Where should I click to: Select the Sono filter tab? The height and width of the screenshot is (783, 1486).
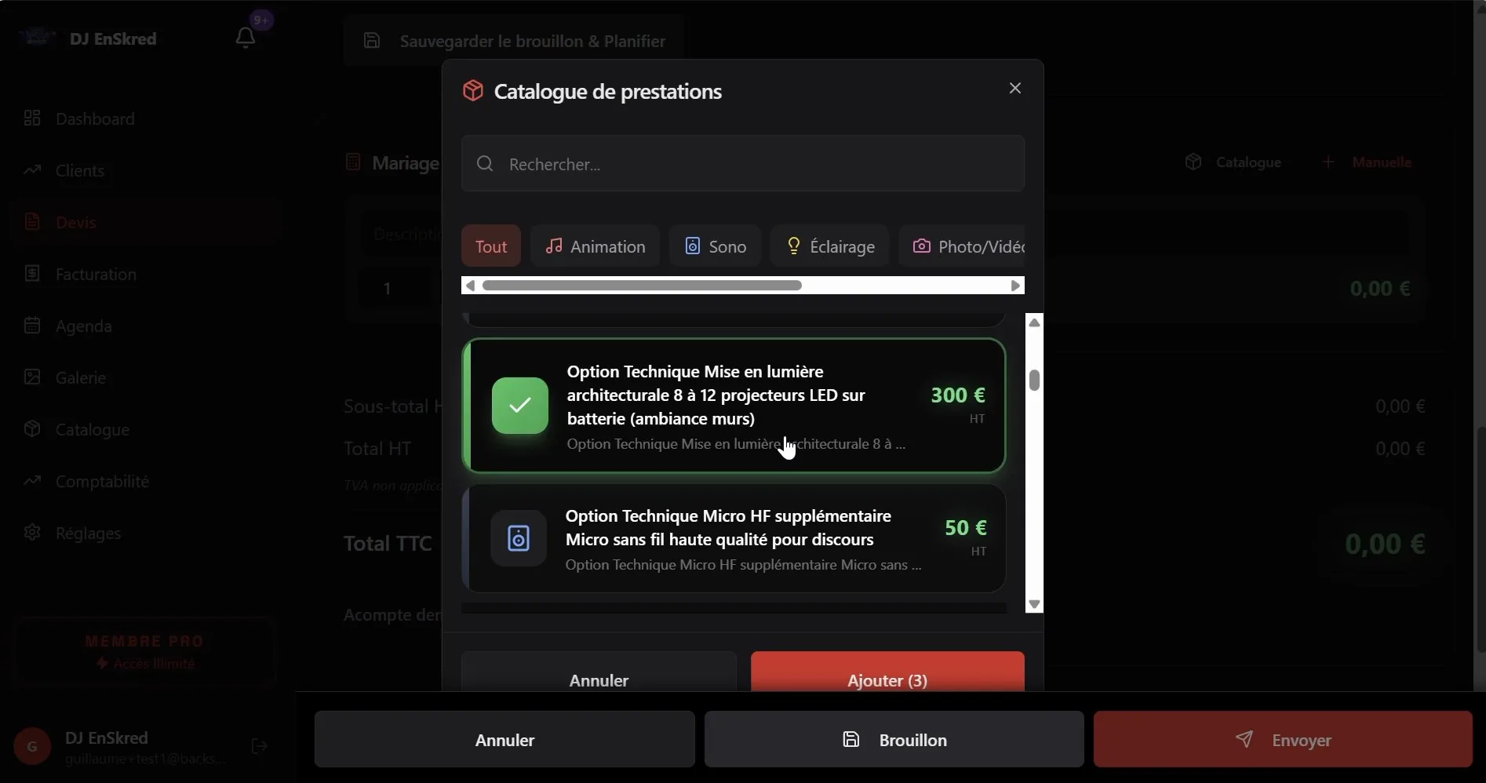tap(715, 246)
